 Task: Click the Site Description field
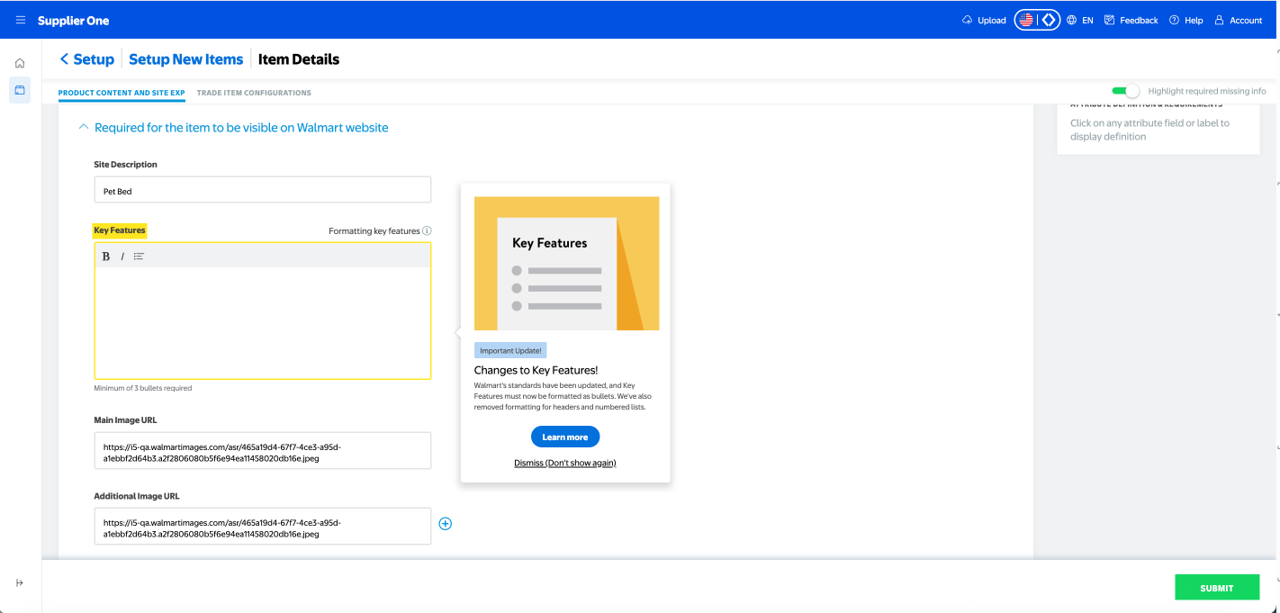pos(263,190)
